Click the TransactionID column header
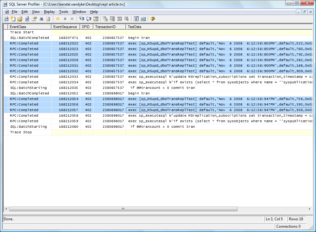 (x=110, y=27)
